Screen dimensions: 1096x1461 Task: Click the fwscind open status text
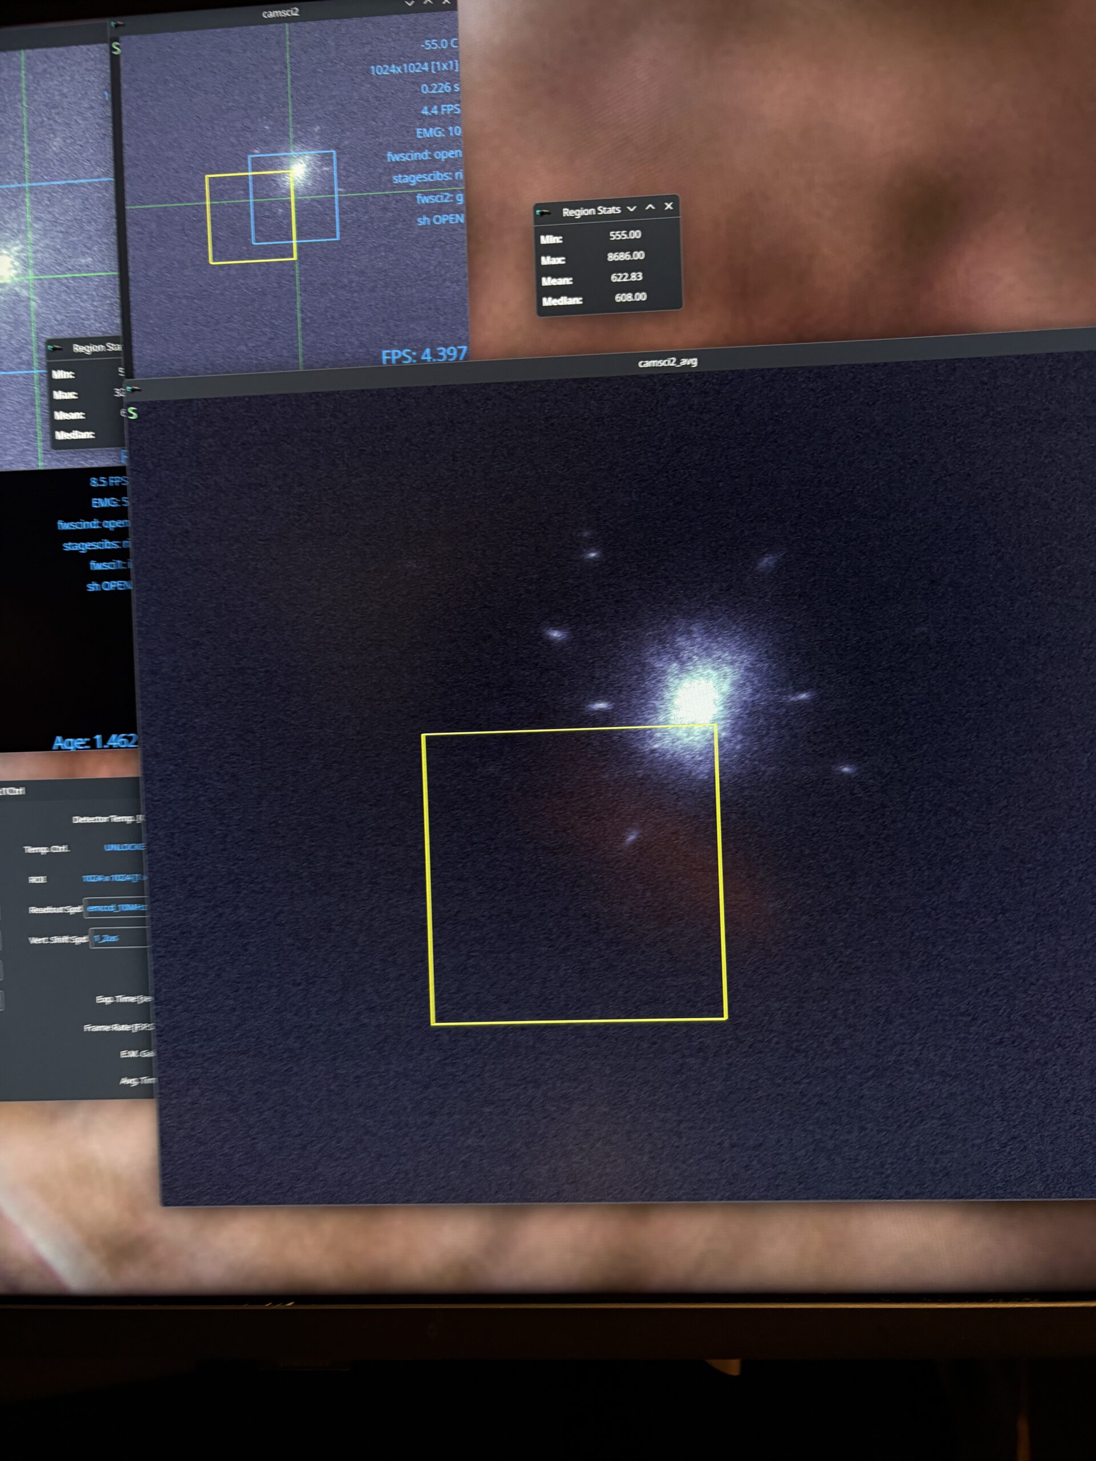(x=424, y=155)
